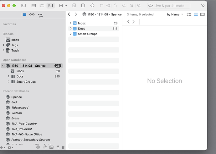Screen dimensions: 216x154
Task: Select the extras tab with 99+ badge
Action: click(40, 15)
